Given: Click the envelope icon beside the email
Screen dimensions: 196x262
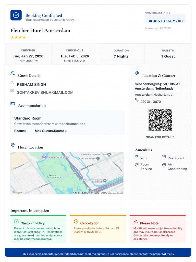Looking at the screenshot, I should point(12,90).
